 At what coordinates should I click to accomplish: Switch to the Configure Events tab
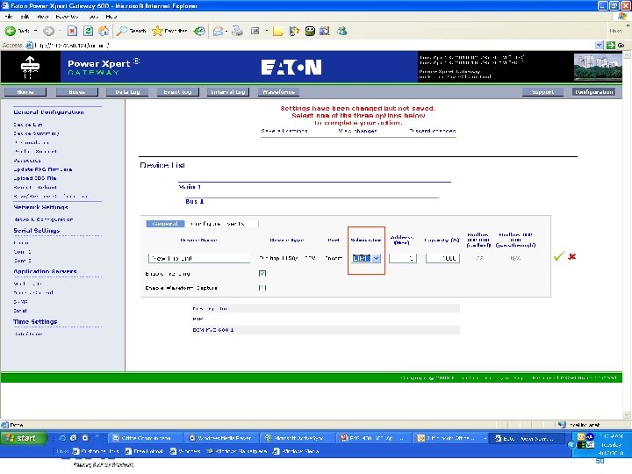(218, 224)
